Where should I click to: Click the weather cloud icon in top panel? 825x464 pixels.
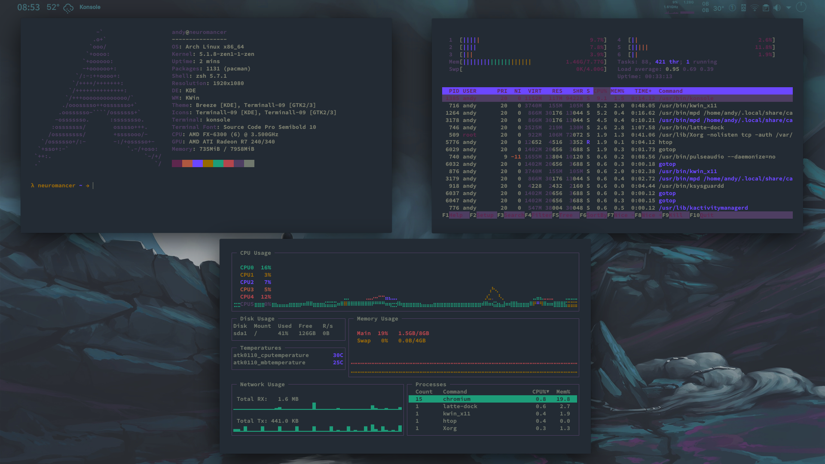68,8
